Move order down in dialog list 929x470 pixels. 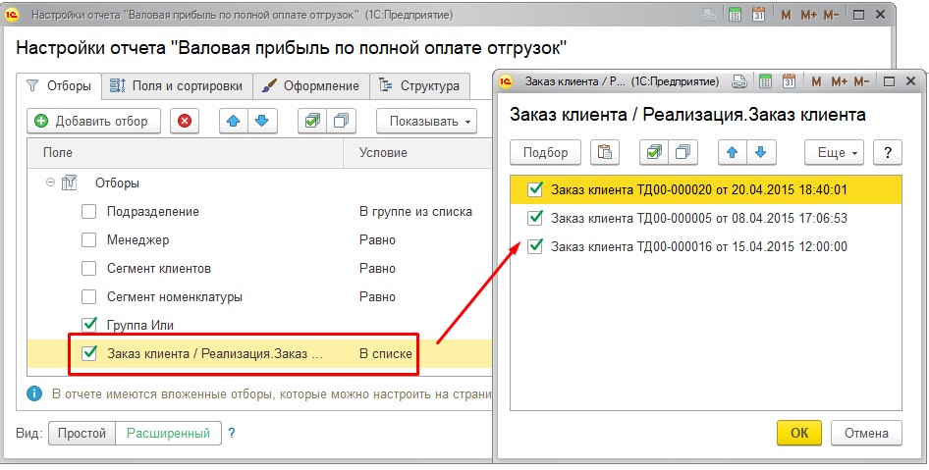coord(762,152)
